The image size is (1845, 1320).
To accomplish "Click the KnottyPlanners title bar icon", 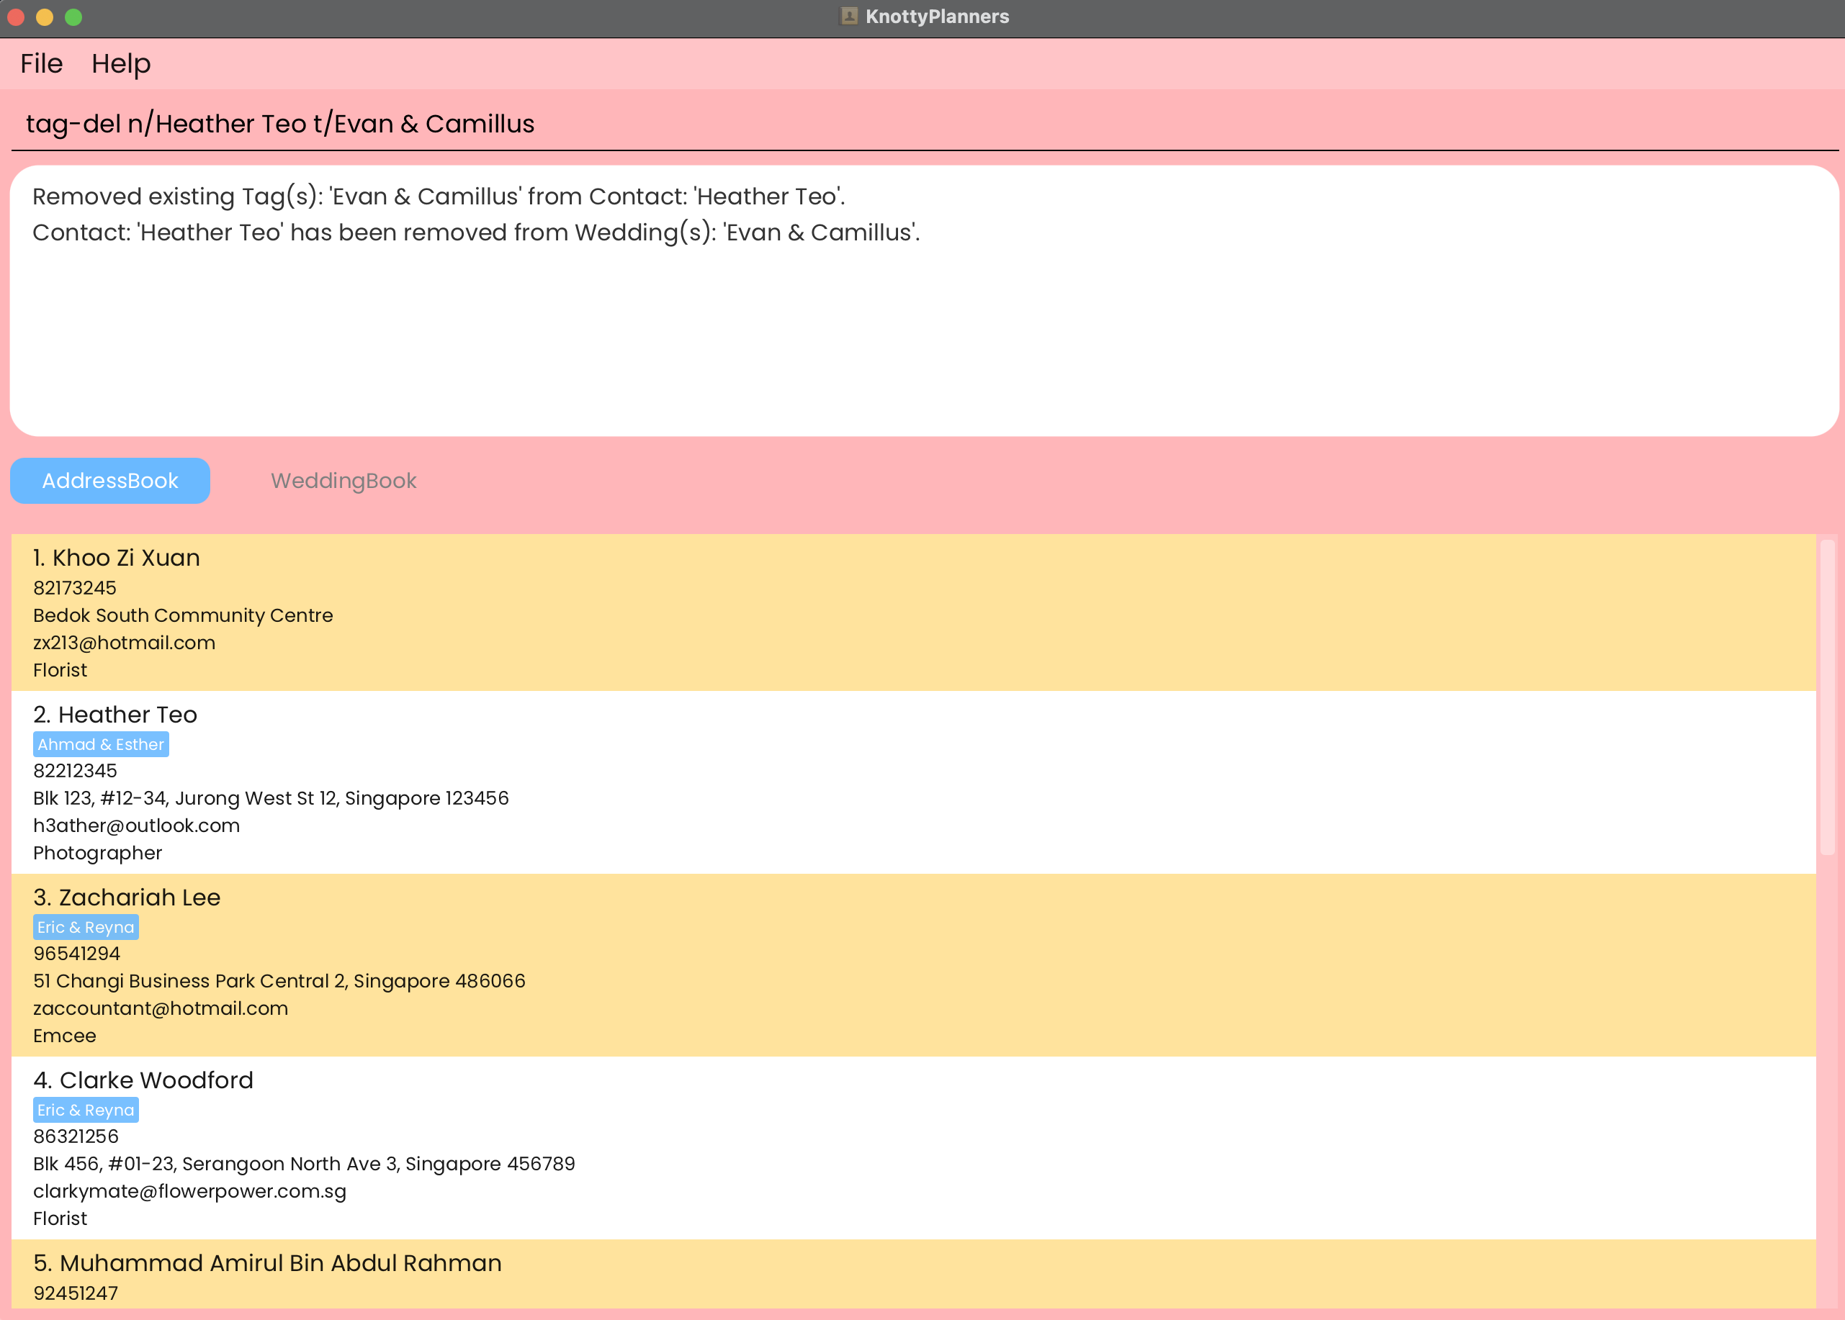I will [x=849, y=17].
